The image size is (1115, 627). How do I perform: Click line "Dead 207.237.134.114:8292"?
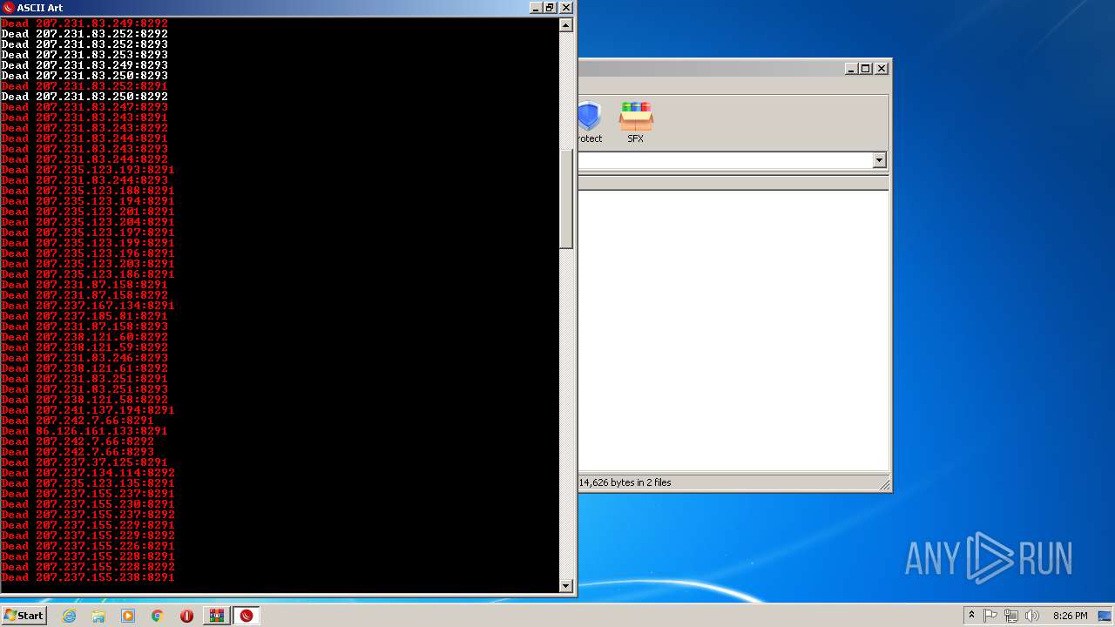(88, 473)
